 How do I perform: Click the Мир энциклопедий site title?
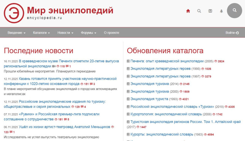70,10
